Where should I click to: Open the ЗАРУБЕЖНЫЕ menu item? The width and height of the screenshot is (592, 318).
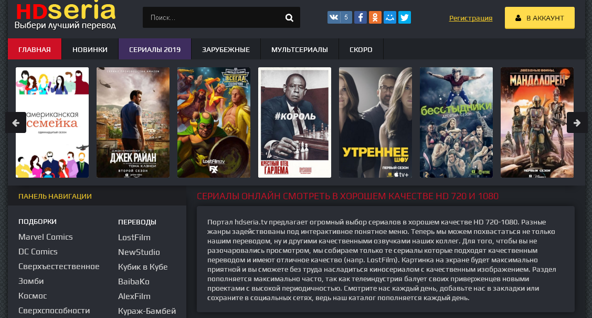coord(226,49)
